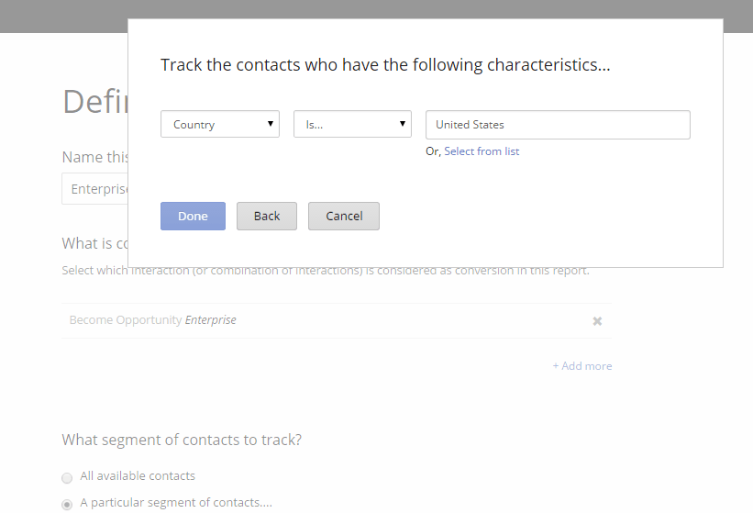The width and height of the screenshot is (753, 513).
Task: Remove the Become Opportunity Enterprise conversion
Action: coord(597,321)
